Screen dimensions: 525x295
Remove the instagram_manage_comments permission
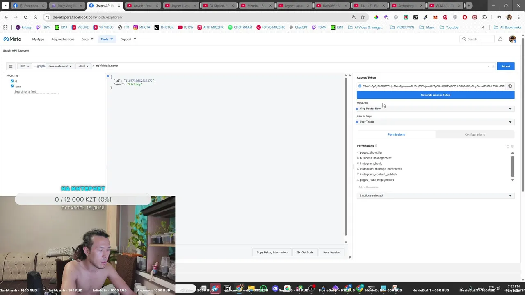(358, 169)
